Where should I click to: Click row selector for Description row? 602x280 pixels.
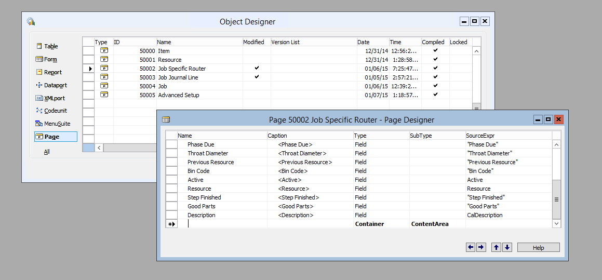(x=171, y=215)
